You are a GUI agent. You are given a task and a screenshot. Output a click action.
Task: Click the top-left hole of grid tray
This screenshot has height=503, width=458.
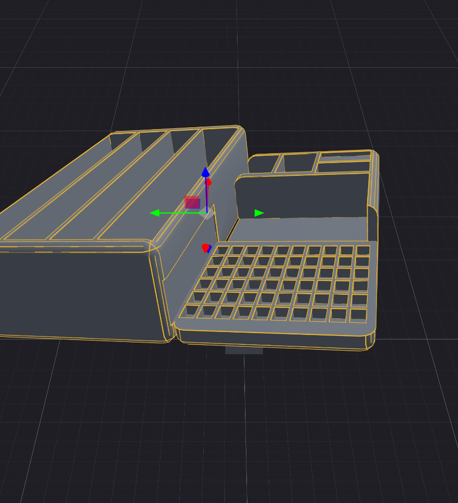click(x=222, y=251)
